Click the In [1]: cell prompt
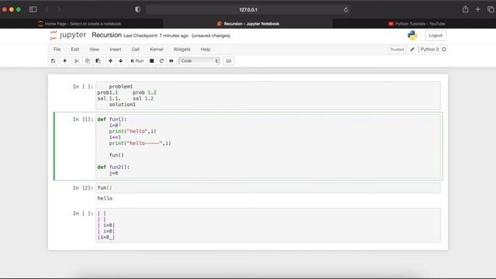Screen dimensions: 496x279 [83, 119]
